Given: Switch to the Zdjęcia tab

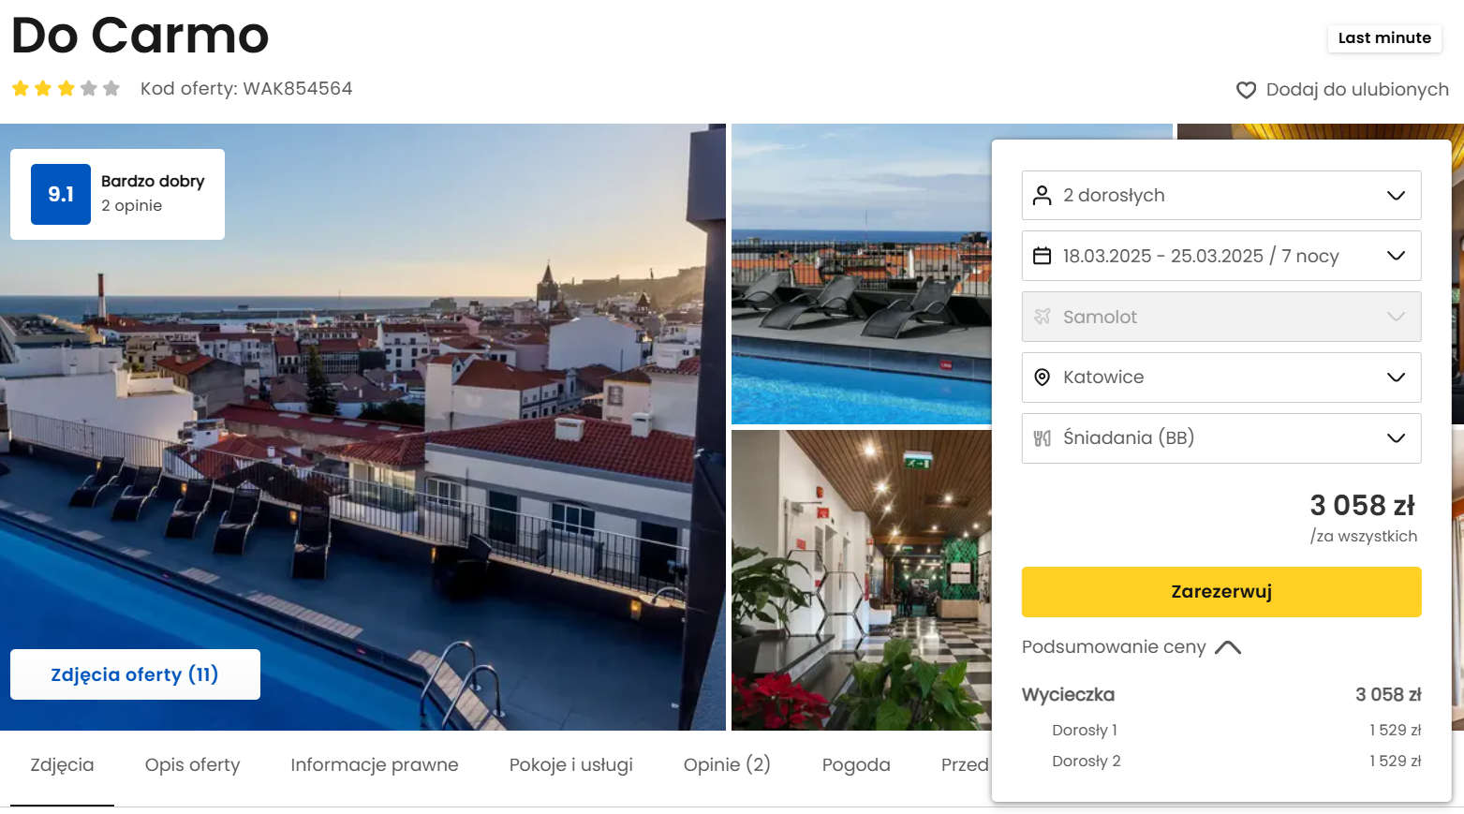Looking at the screenshot, I should coord(62,764).
